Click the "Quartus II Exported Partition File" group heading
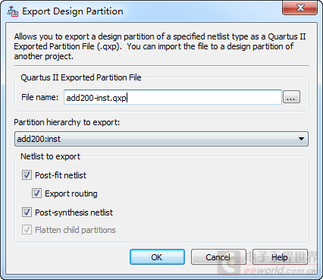 point(81,77)
